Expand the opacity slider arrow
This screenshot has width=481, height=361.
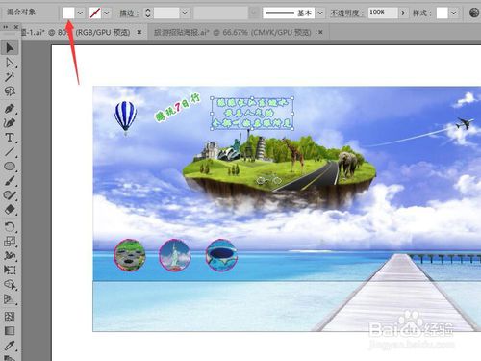tap(403, 13)
